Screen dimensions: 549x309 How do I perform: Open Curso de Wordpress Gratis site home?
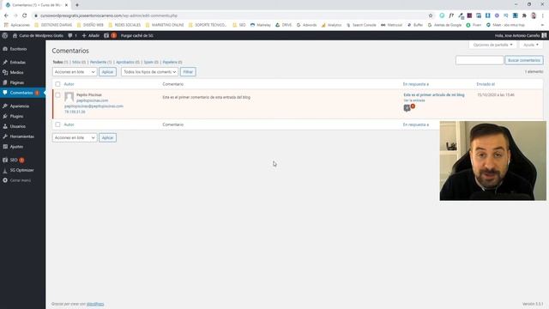(38, 35)
